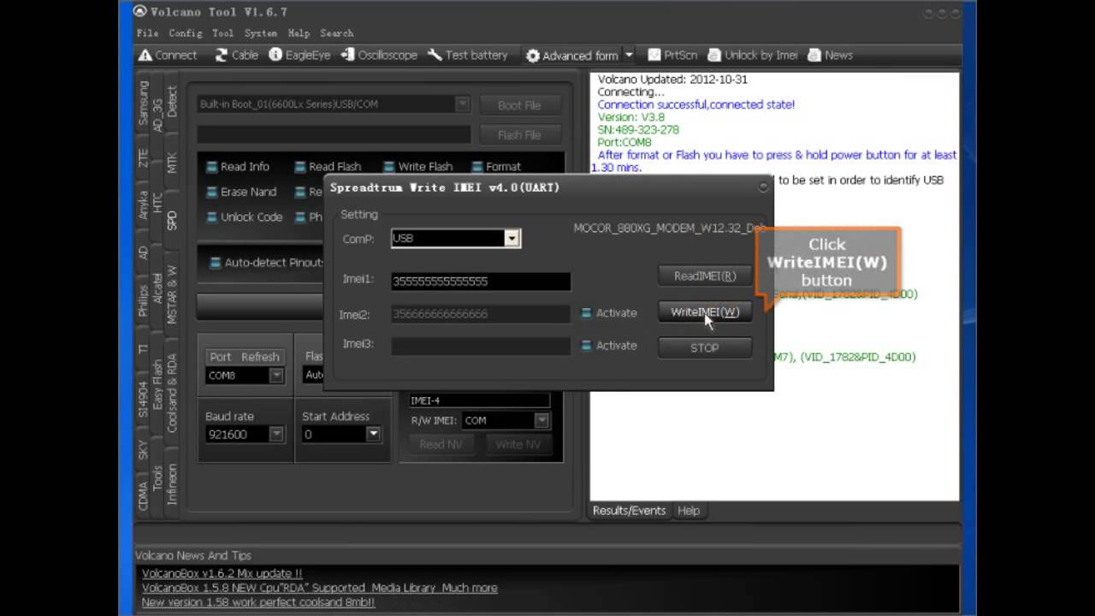Open the Tool menu
Image resolution: width=1095 pixels, height=616 pixels.
pos(222,33)
